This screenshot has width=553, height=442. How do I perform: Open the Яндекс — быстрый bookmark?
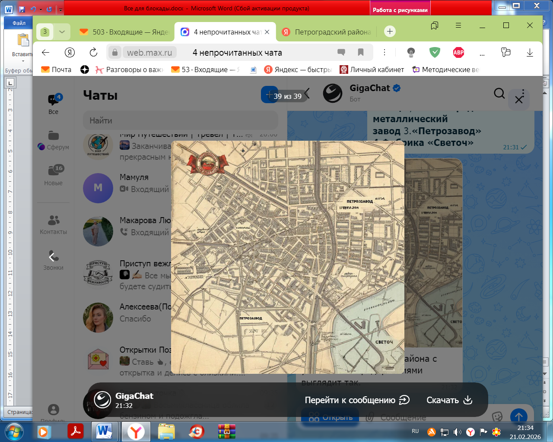pyautogui.click(x=298, y=69)
